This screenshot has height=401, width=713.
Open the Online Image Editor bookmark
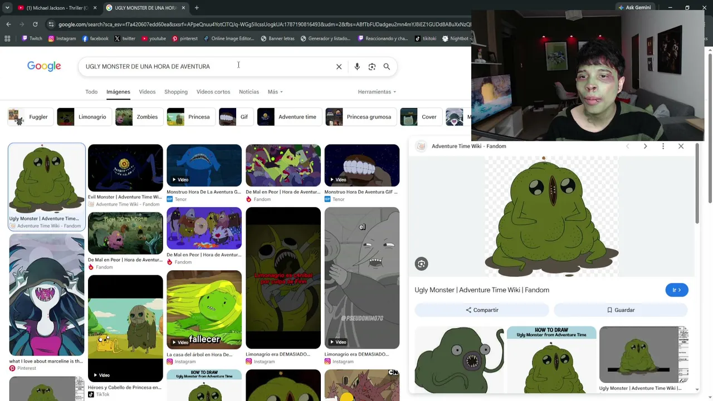pyautogui.click(x=229, y=38)
